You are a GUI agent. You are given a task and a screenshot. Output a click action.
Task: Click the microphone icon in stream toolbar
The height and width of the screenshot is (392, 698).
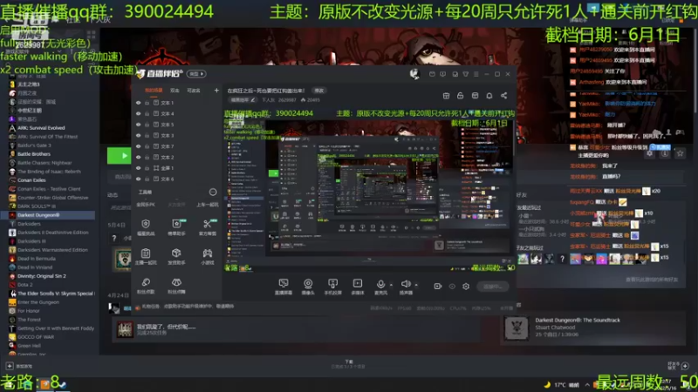(x=380, y=284)
